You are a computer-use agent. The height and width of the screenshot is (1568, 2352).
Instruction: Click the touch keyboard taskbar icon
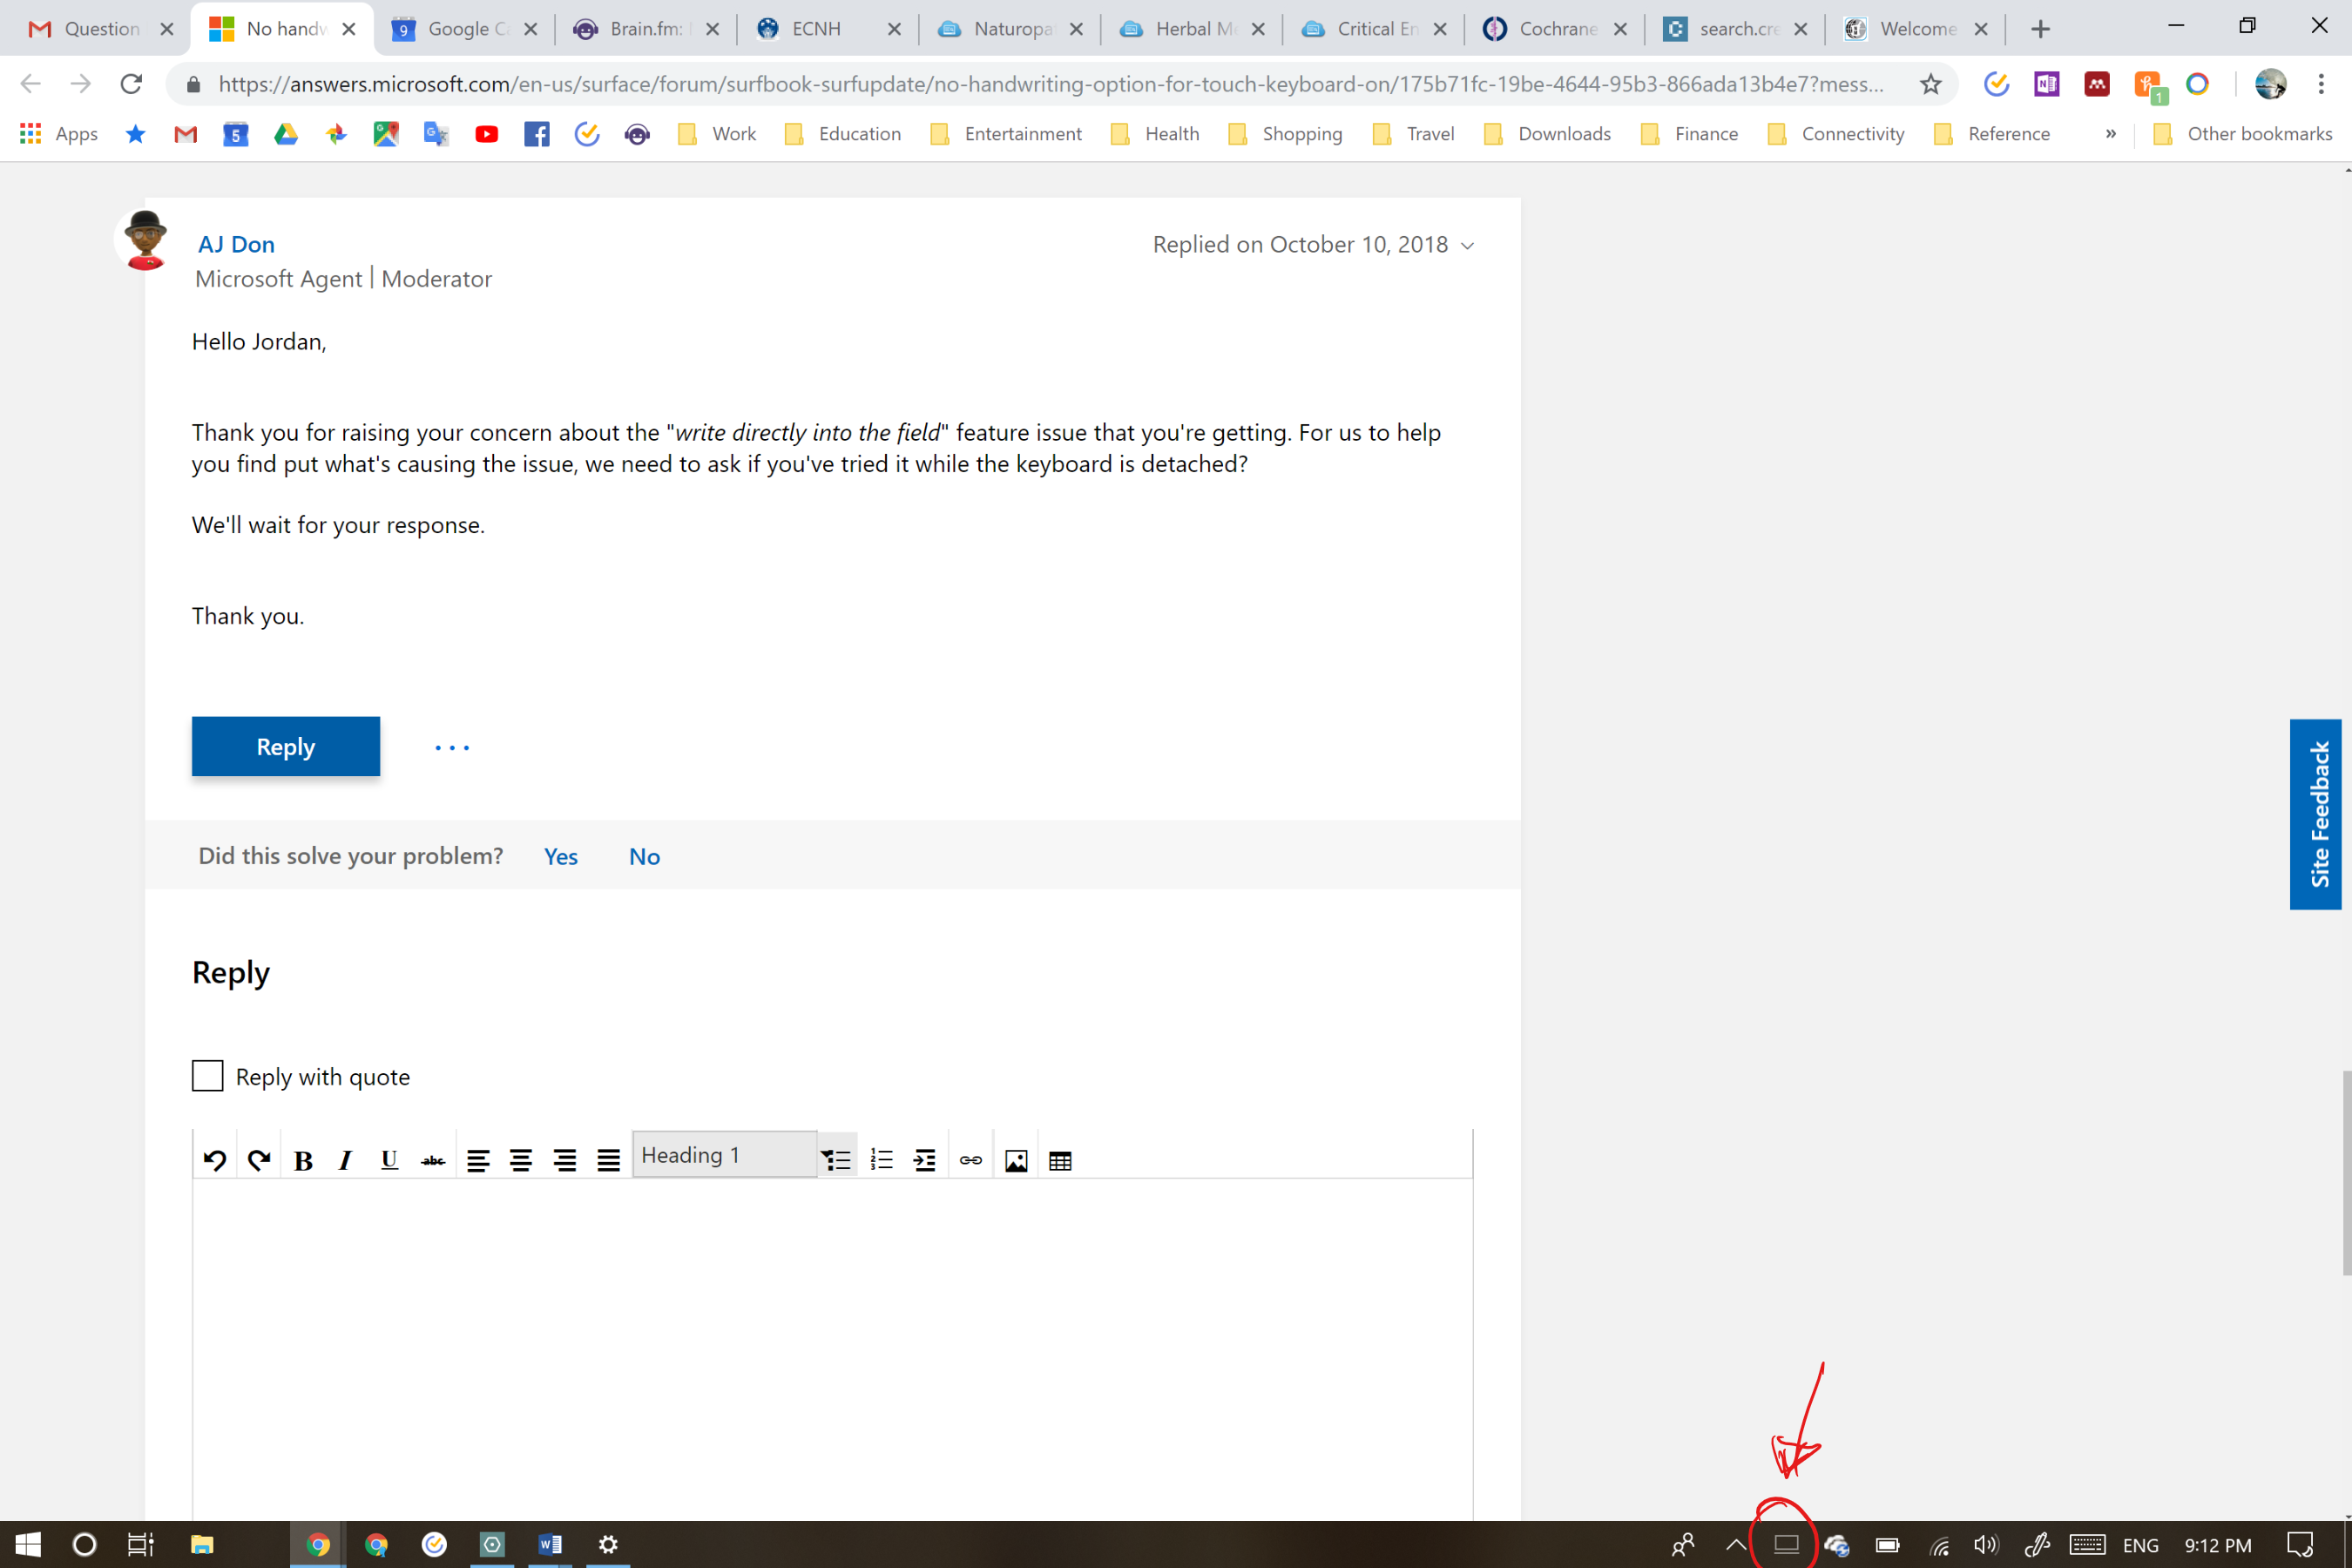click(2087, 1545)
